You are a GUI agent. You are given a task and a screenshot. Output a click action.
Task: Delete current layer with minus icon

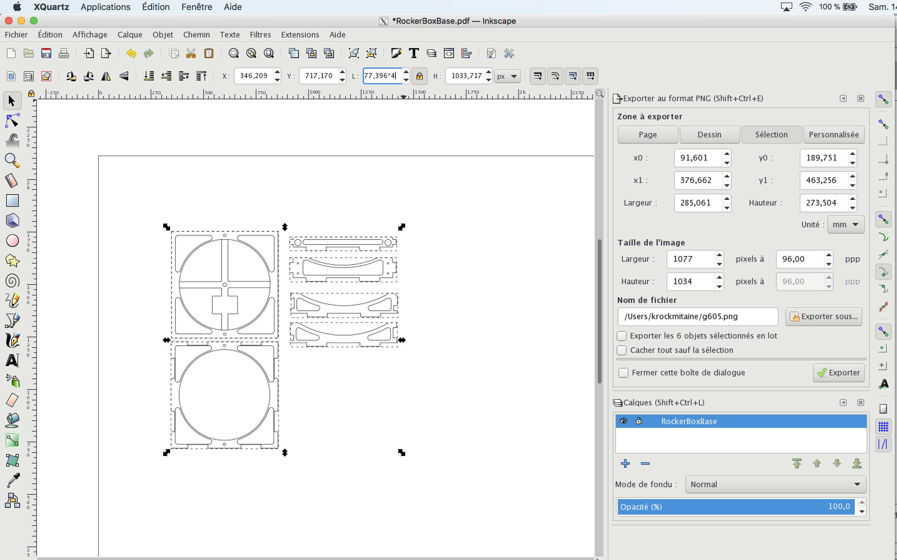click(645, 463)
